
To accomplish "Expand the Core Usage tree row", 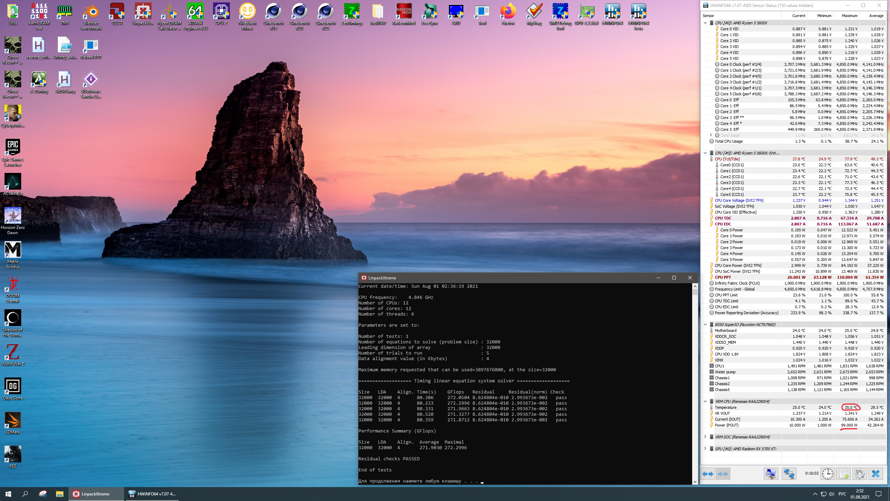I will (x=711, y=135).
